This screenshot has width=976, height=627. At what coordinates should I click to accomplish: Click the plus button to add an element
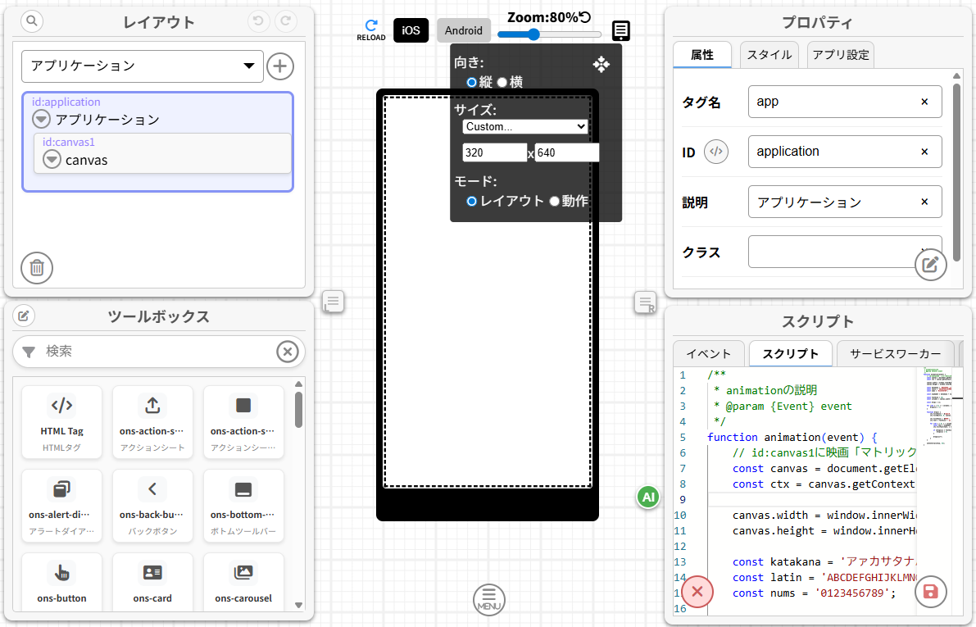pos(279,66)
